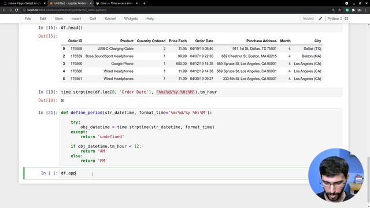The height and width of the screenshot is (208, 370).
Task: Switch to the time documentation tab
Action: point(117,3)
